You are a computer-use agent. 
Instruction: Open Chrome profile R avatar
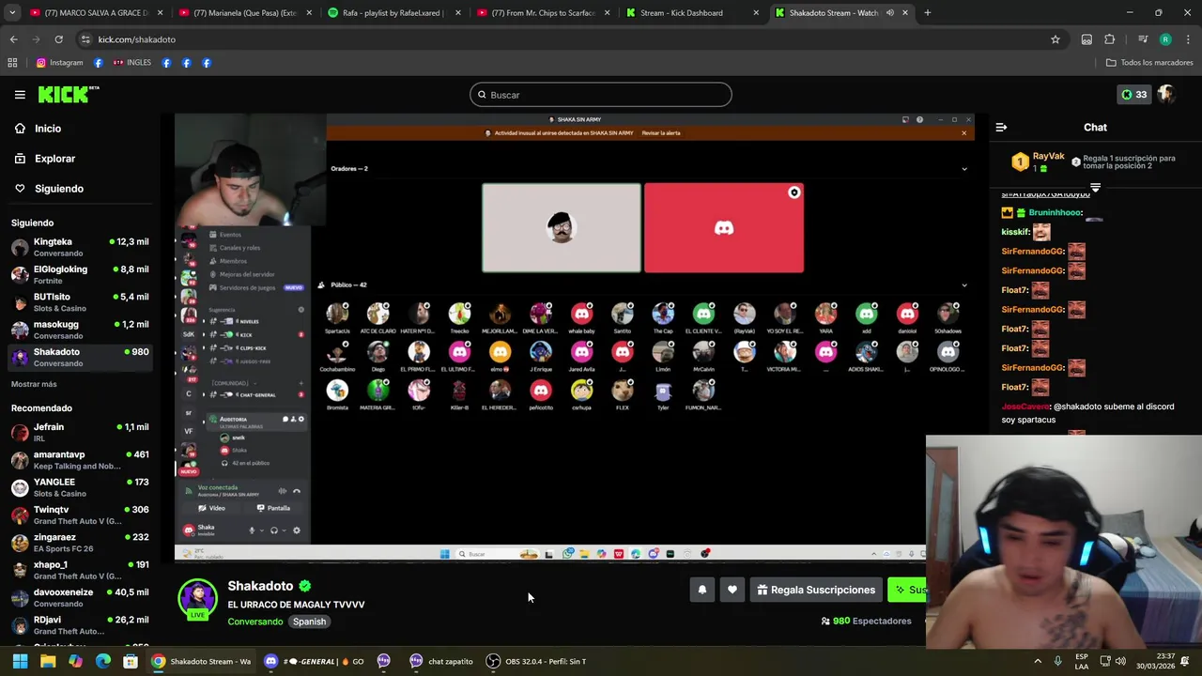tap(1165, 39)
